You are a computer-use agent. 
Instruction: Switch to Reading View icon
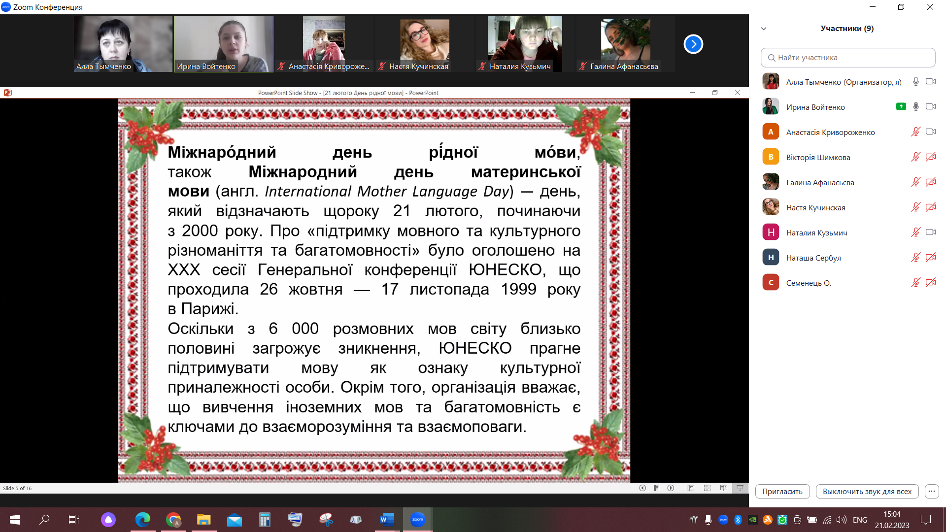pyautogui.click(x=723, y=488)
